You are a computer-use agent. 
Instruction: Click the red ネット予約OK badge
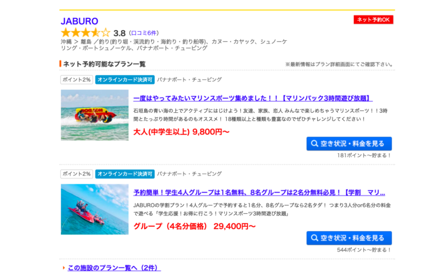click(373, 19)
